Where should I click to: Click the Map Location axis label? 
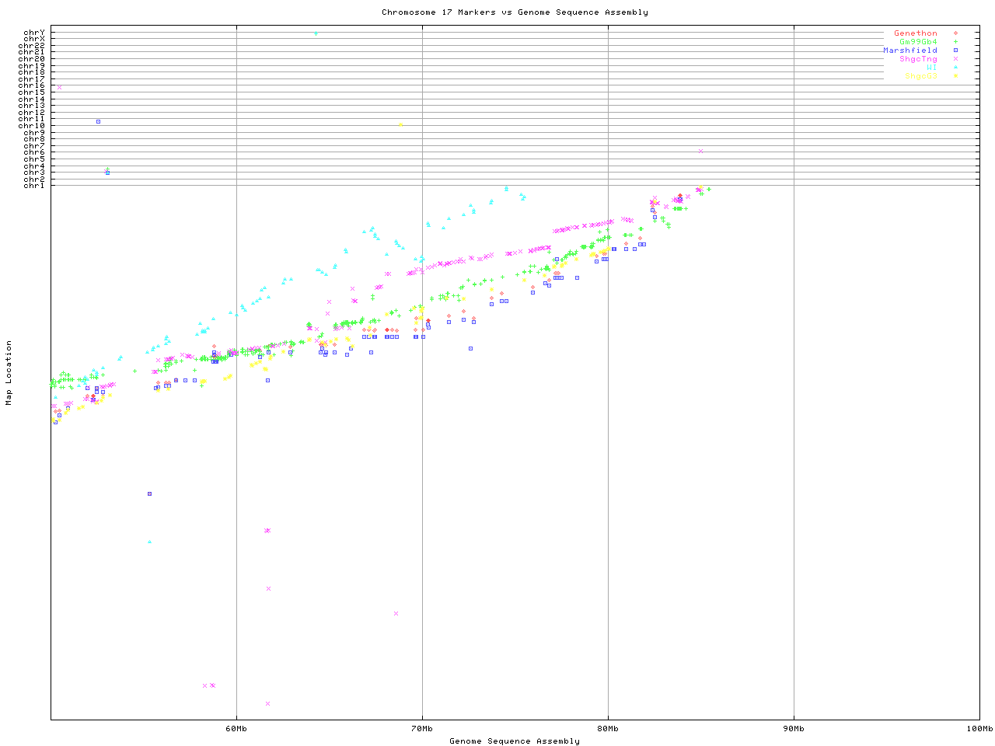(x=9, y=373)
